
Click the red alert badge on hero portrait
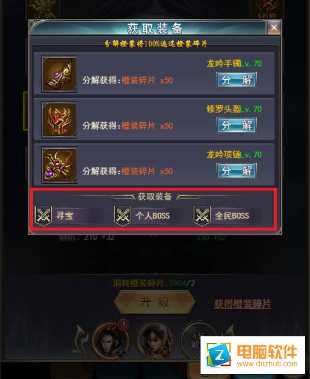point(124,325)
